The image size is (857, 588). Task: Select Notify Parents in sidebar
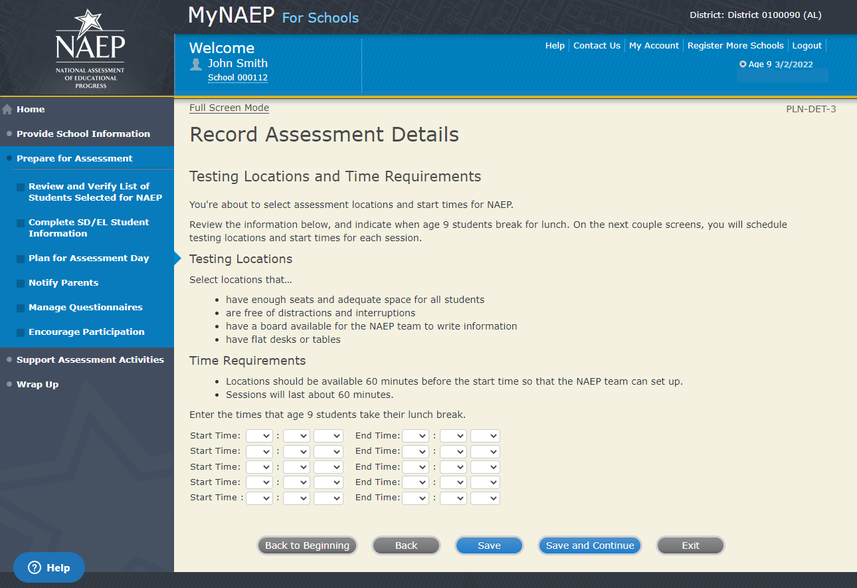63,282
